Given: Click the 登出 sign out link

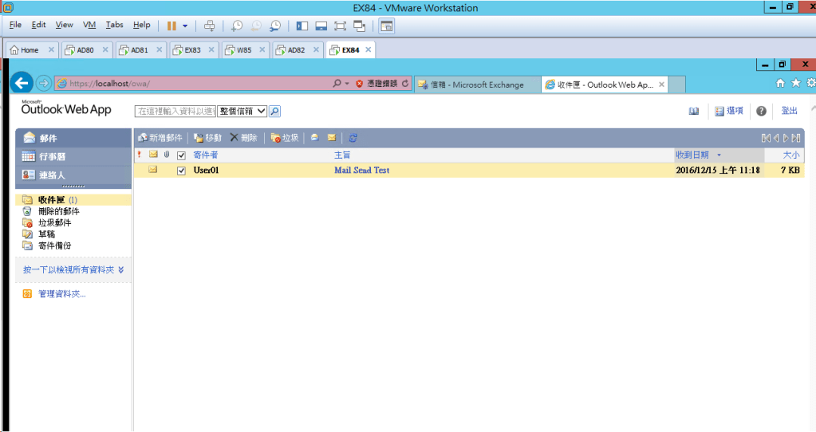Looking at the screenshot, I should pyautogui.click(x=789, y=112).
